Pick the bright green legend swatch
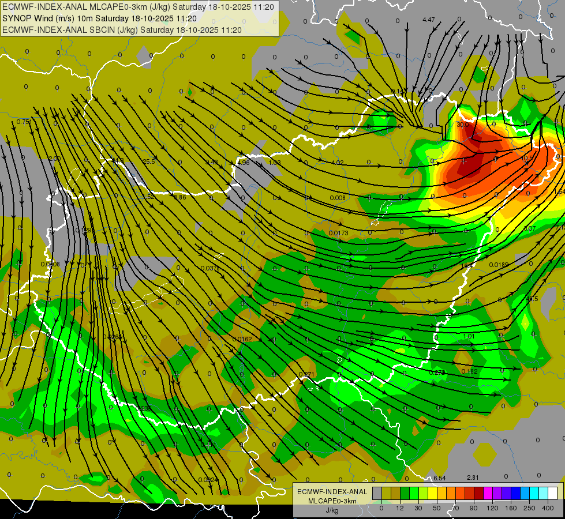Image resolution: width=565 pixels, height=519 pixels. [414, 493]
